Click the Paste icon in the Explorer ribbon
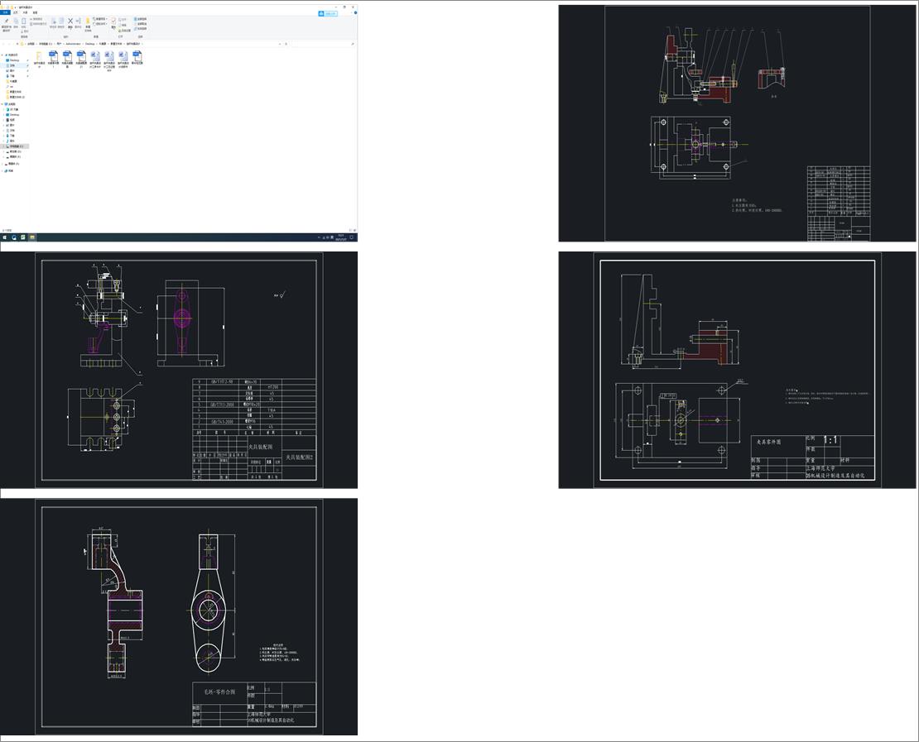The width and height of the screenshot is (919, 742). (23, 21)
